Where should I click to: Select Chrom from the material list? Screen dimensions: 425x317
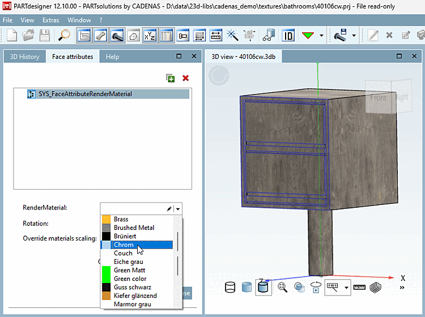123,245
